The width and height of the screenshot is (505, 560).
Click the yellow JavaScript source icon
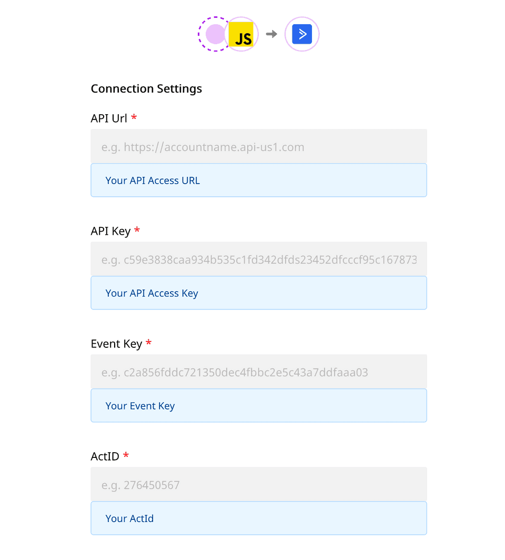243,35
